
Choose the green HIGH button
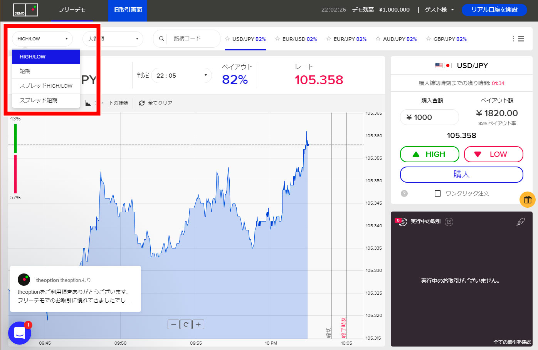pyautogui.click(x=429, y=154)
